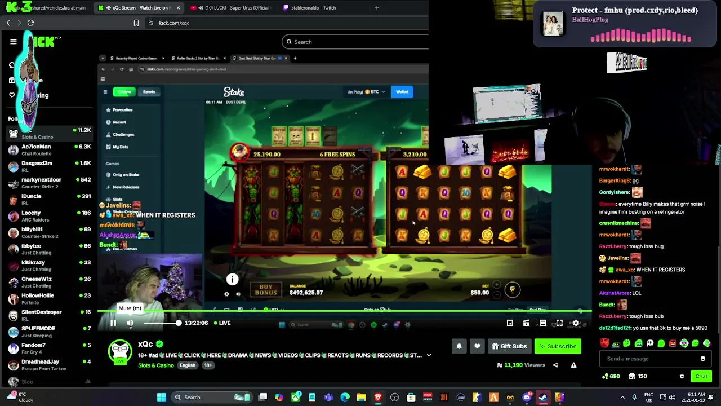
Task: Click the 18+ tag under stream title
Action: (x=208, y=365)
